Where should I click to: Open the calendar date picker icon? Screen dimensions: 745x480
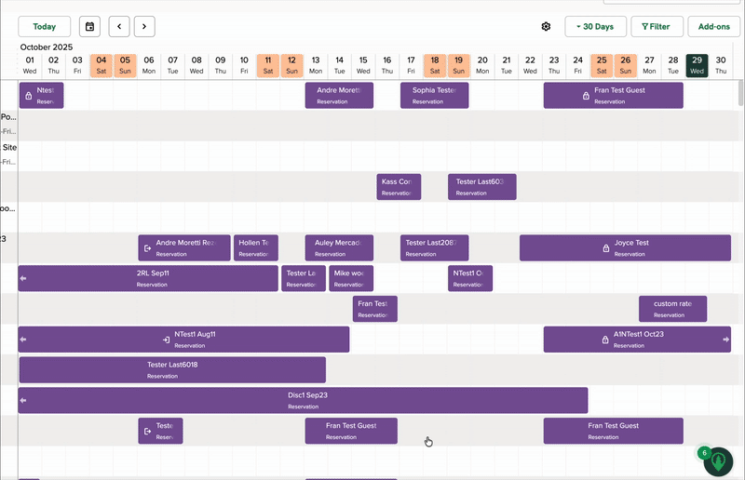click(x=89, y=27)
